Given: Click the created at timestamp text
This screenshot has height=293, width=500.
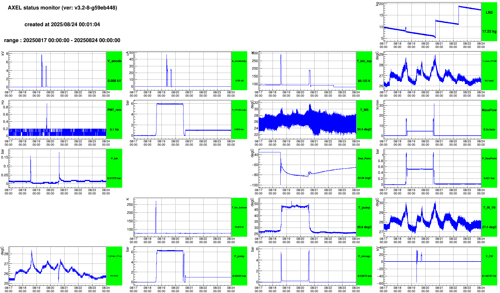Looking at the screenshot, I should [x=62, y=25].
